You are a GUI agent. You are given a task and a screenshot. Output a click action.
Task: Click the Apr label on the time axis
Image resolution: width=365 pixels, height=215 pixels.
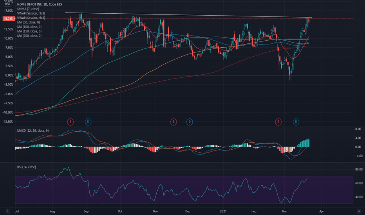[322, 211]
